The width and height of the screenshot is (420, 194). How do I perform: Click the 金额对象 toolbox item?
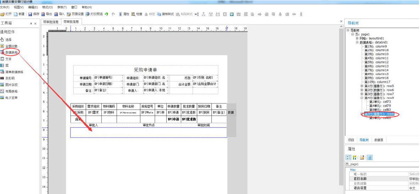(11, 46)
